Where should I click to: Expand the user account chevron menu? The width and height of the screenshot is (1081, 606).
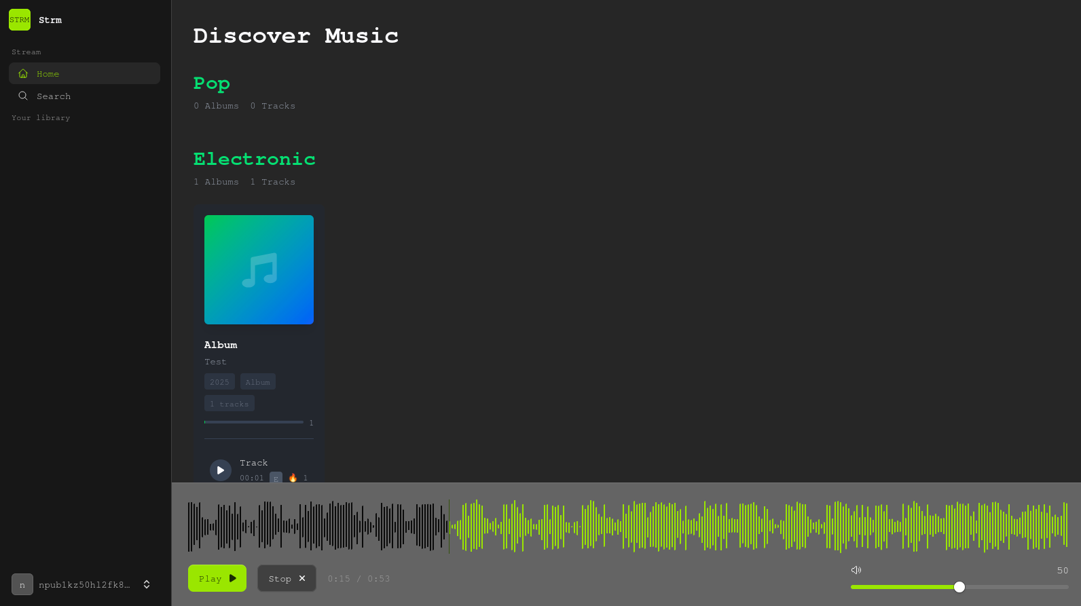click(147, 584)
